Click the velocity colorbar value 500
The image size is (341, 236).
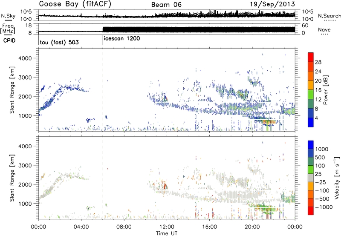(x=320, y=157)
